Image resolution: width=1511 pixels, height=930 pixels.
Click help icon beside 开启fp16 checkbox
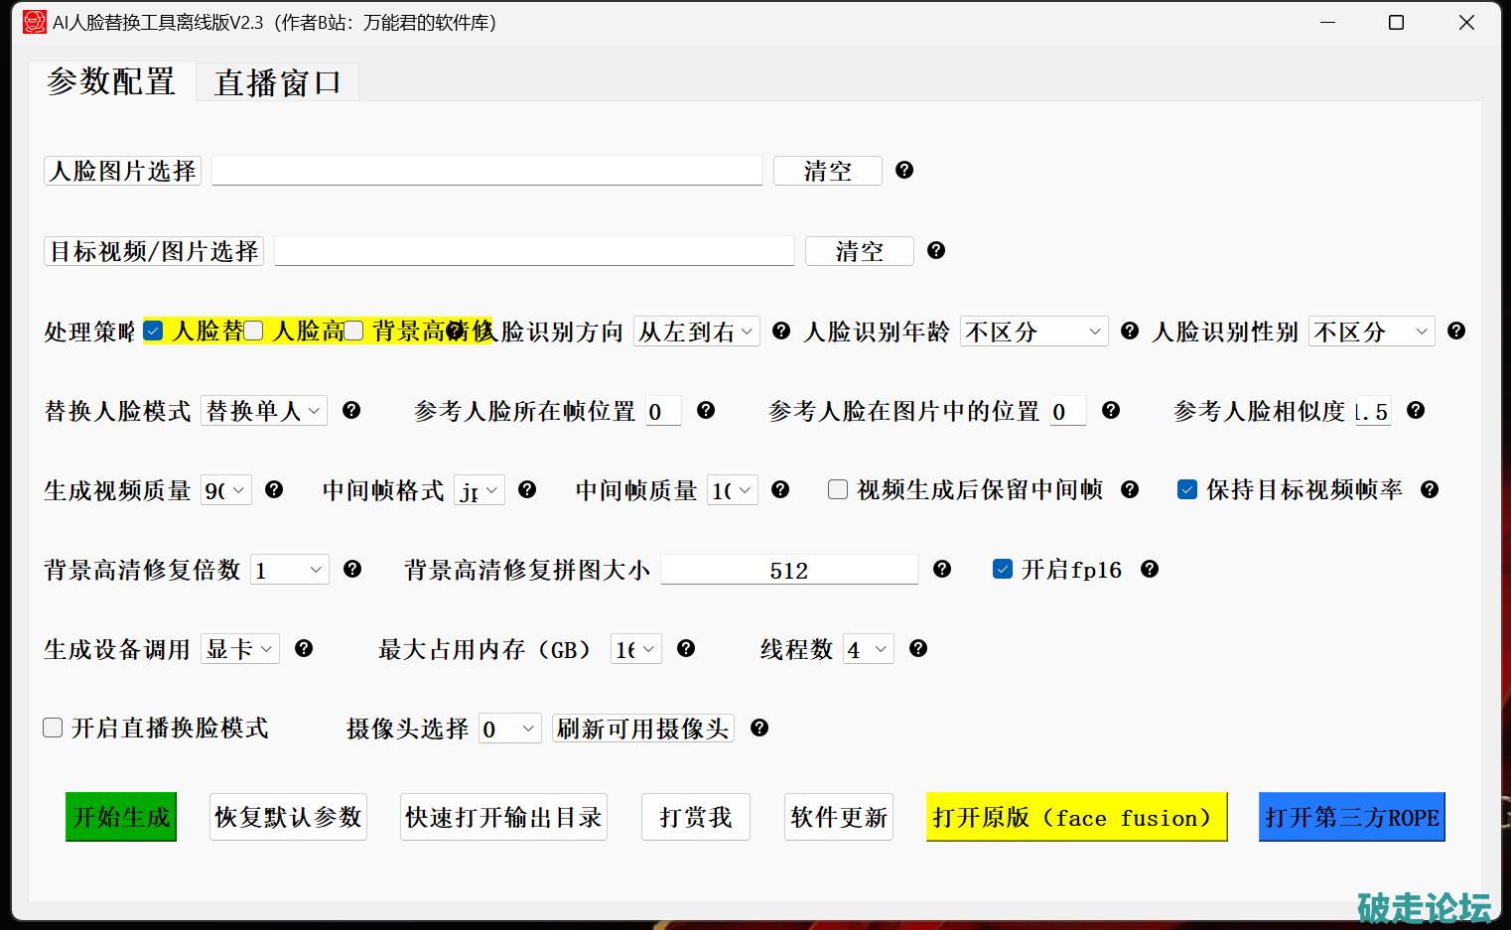click(1150, 570)
